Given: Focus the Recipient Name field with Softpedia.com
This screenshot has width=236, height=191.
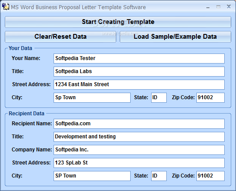Looking at the screenshot, I should click(139, 124).
